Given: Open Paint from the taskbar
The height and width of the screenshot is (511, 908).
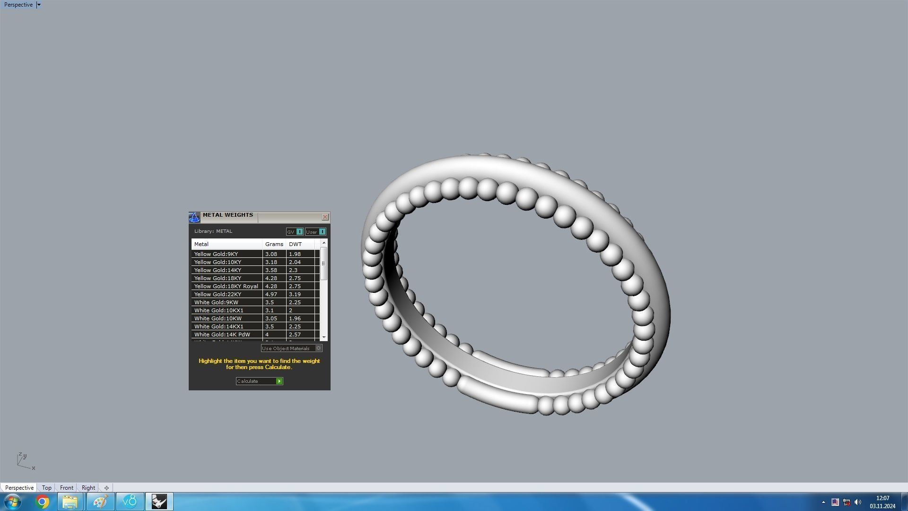Looking at the screenshot, I should [100, 502].
